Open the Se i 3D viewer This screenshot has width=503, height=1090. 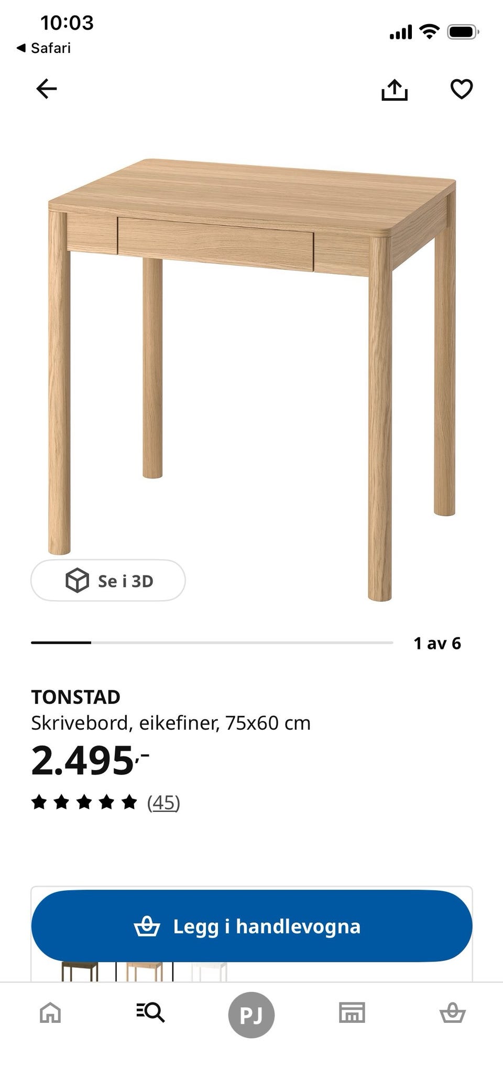(108, 580)
